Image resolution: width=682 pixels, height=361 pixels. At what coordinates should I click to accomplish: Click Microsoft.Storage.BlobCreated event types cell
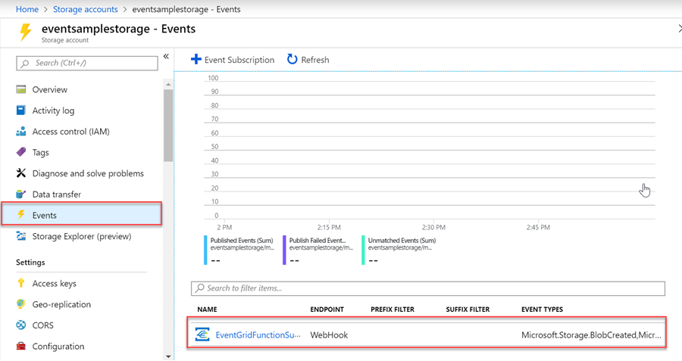tap(591, 335)
